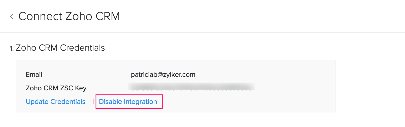Open the Update Credentials link
The image size is (405, 127).
[55, 102]
